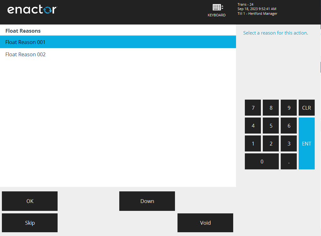Click the 'Trans - 24' text
The width and height of the screenshot is (321, 236).
(245, 4)
